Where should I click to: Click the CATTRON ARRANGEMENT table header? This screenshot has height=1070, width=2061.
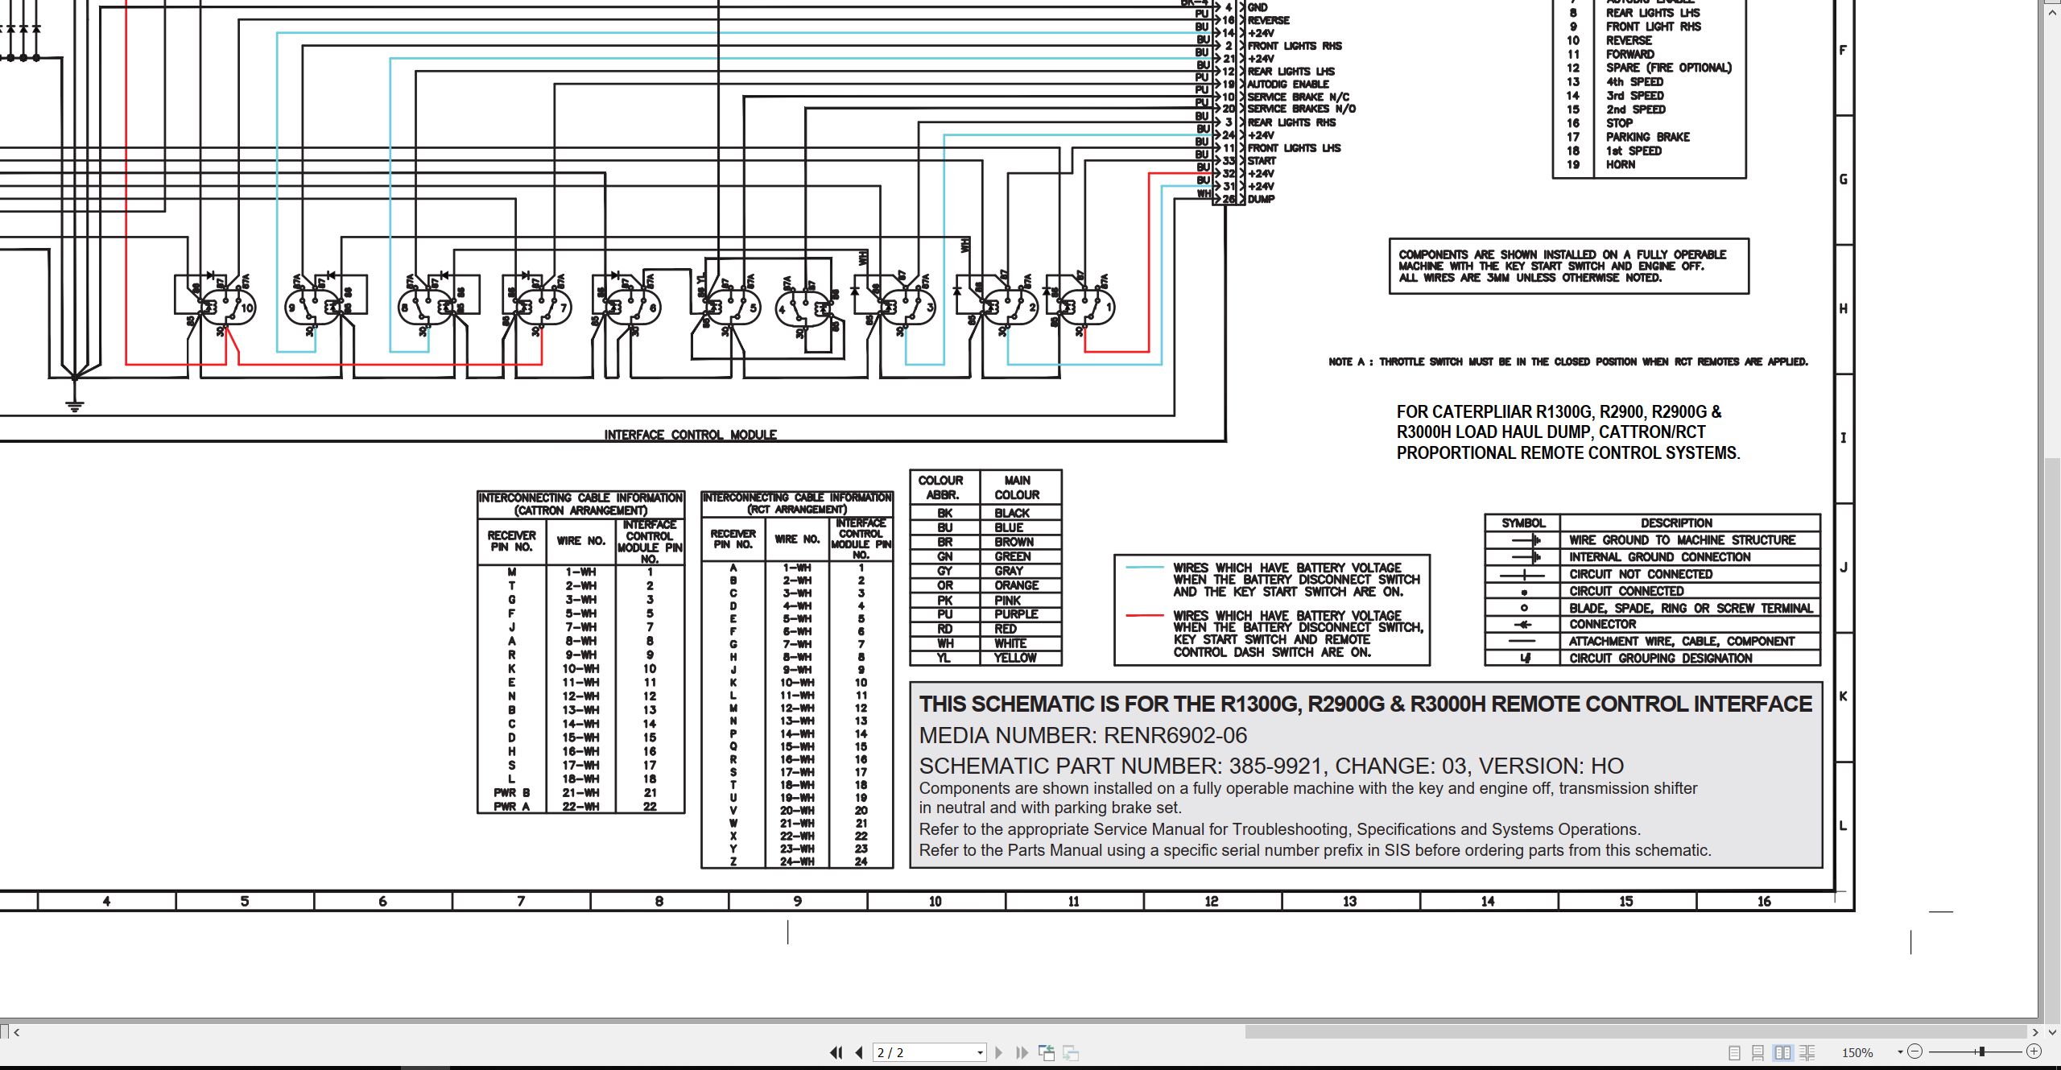(580, 504)
